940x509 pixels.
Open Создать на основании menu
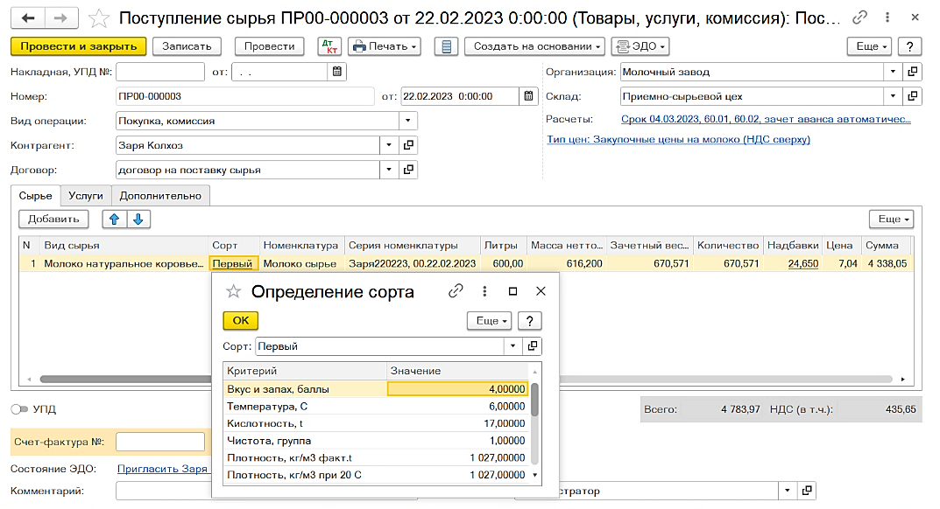tap(536, 46)
